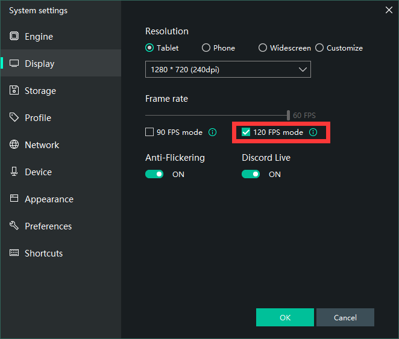
Task: Click the Device microphone icon
Action: (x=14, y=172)
